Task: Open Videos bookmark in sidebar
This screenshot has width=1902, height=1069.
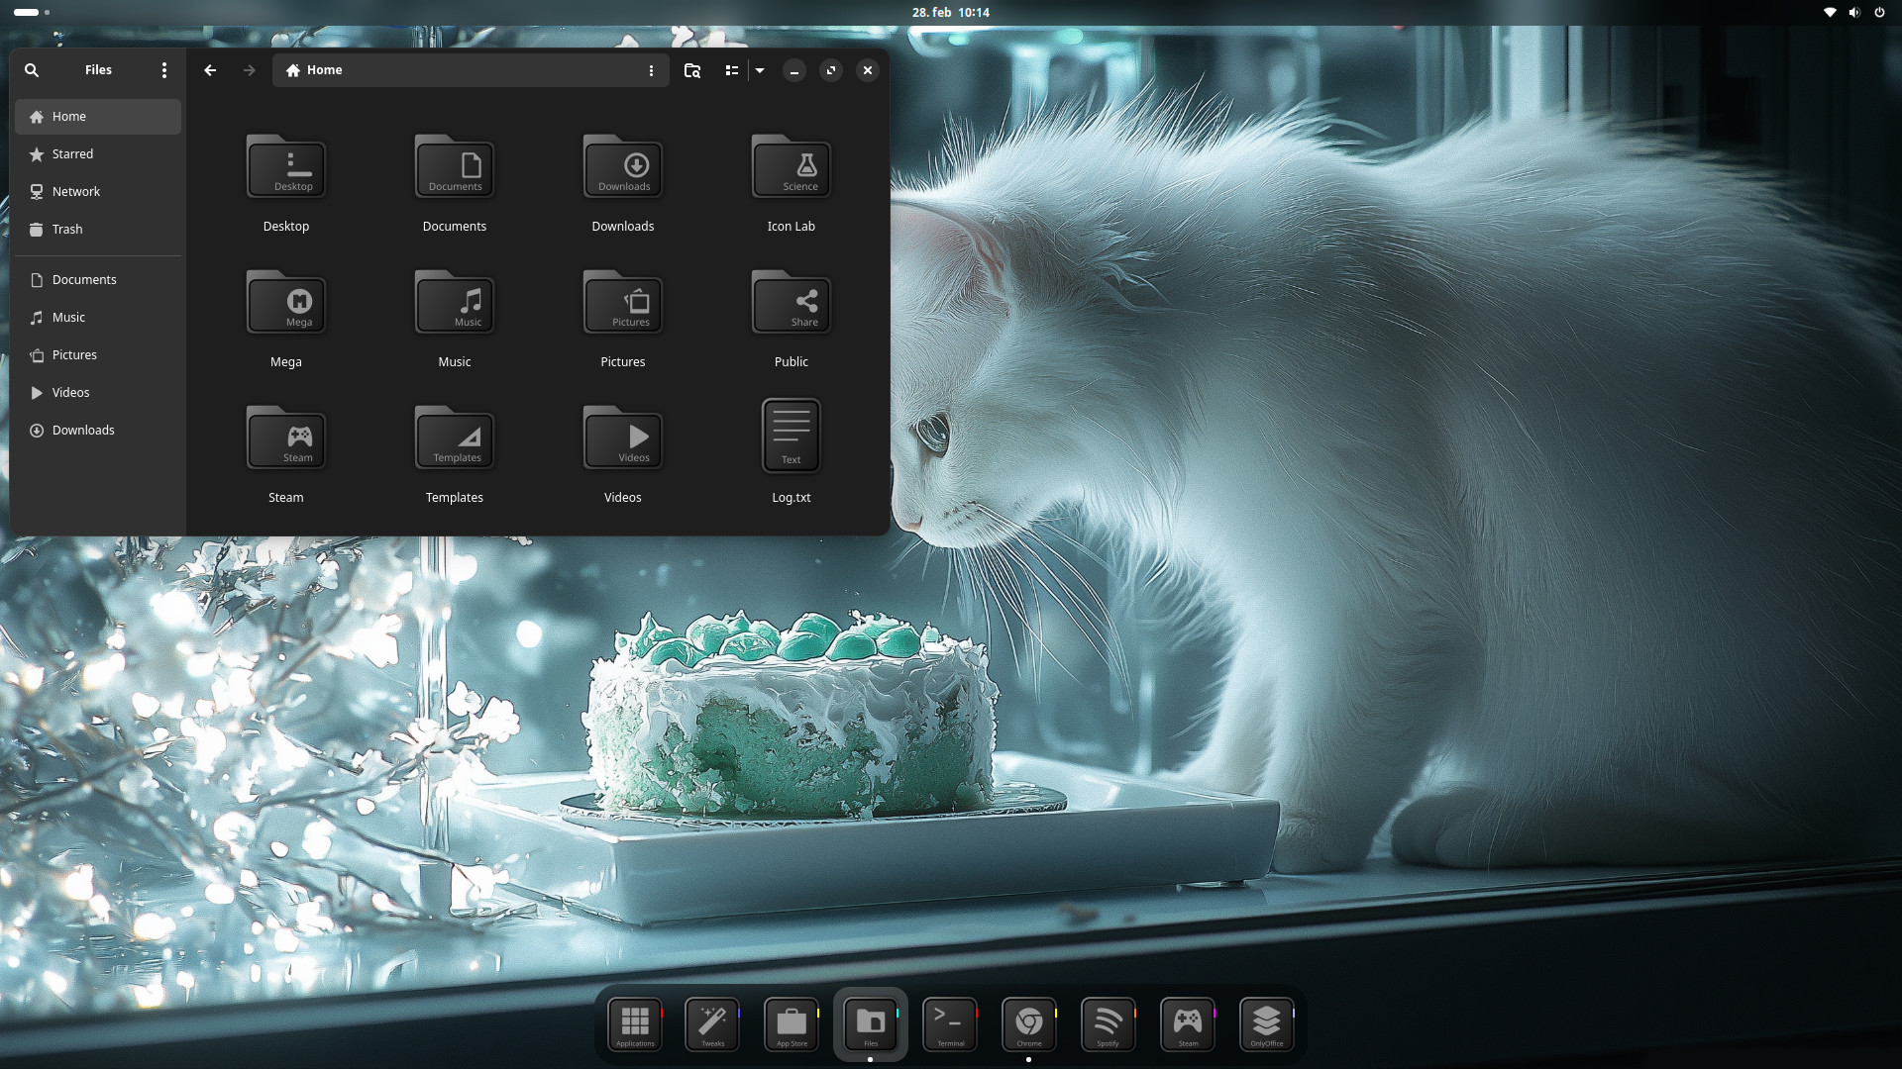Action: coord(70,393)
